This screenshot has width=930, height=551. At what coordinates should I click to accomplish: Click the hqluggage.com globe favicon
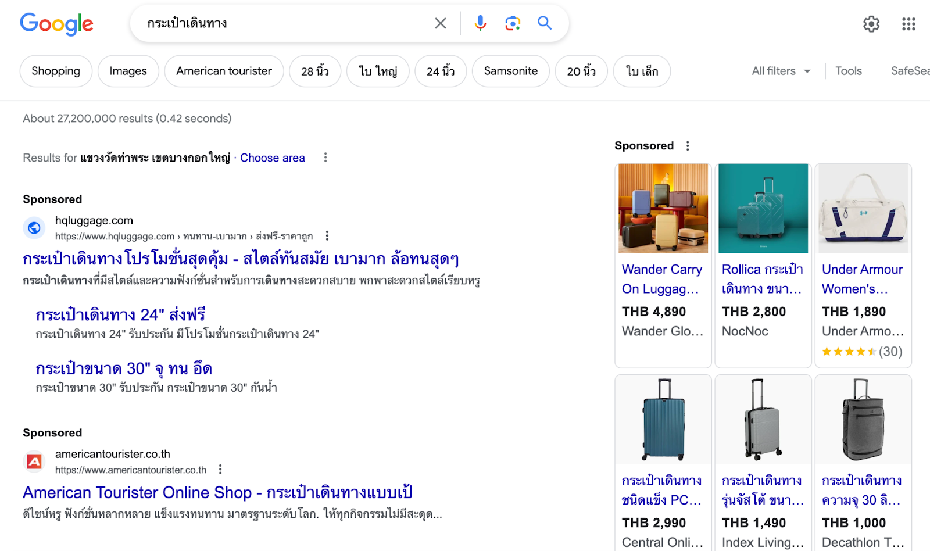(x=34, y=228)
